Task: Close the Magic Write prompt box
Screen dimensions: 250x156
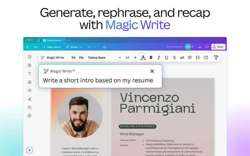Action: [152, 71]
